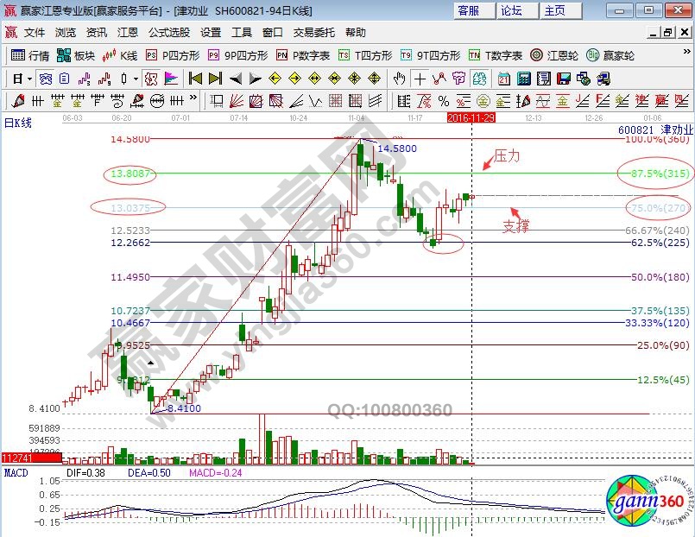Expand the 日 period dropdown arrow
The height and width of the screenshot is (537, 695).
(28, 79)
